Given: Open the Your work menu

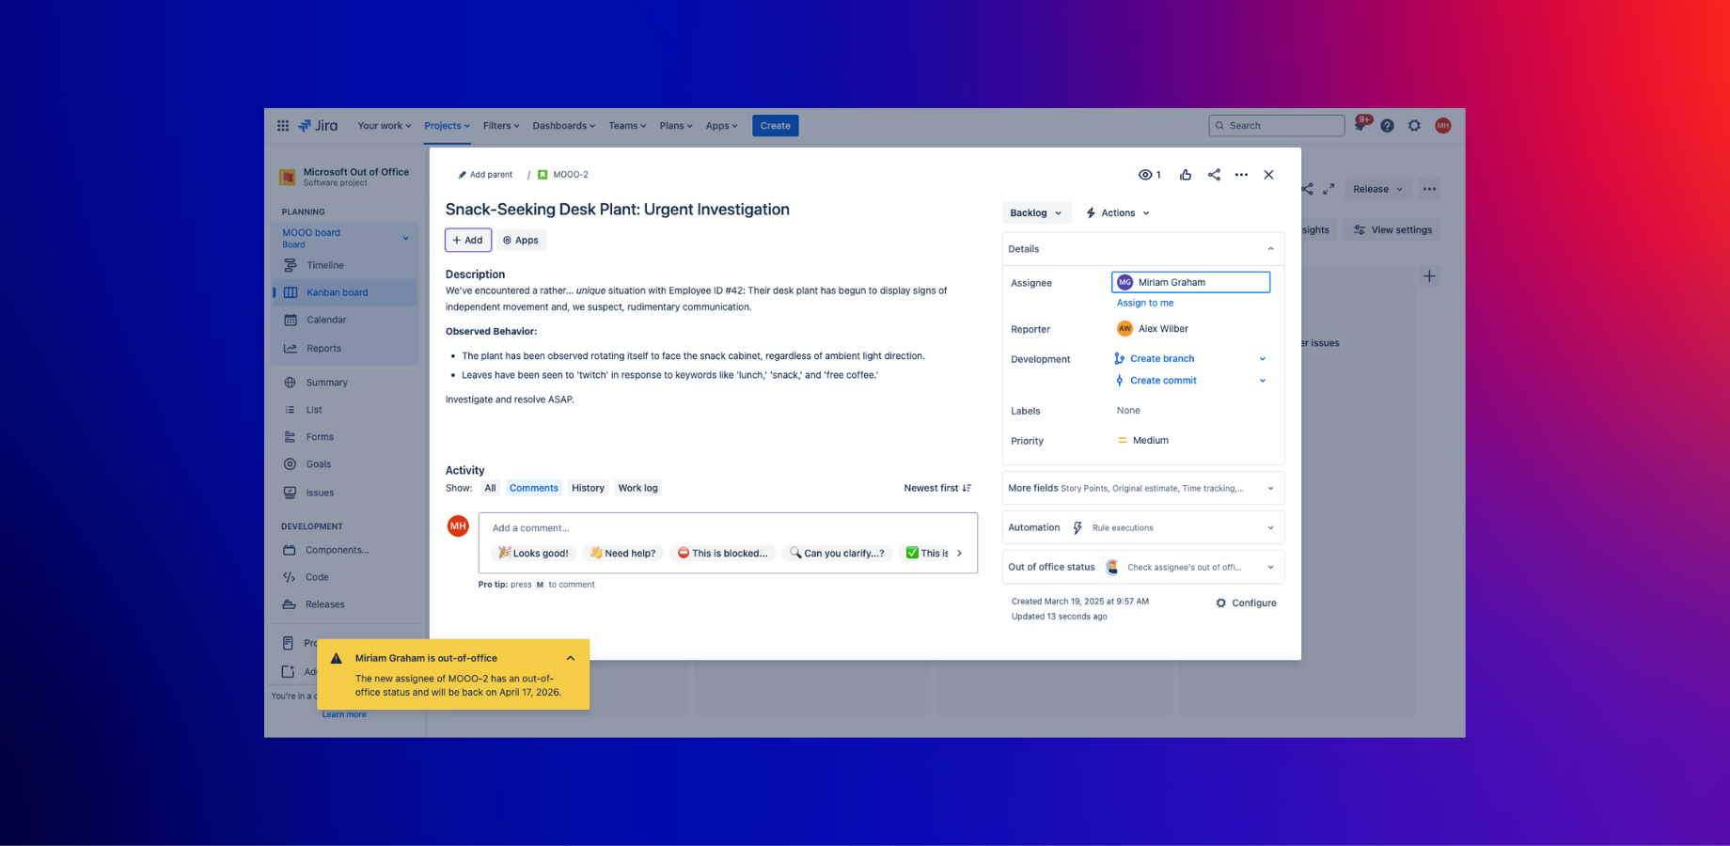Looking at the screenshot, I should click(384, 126).
